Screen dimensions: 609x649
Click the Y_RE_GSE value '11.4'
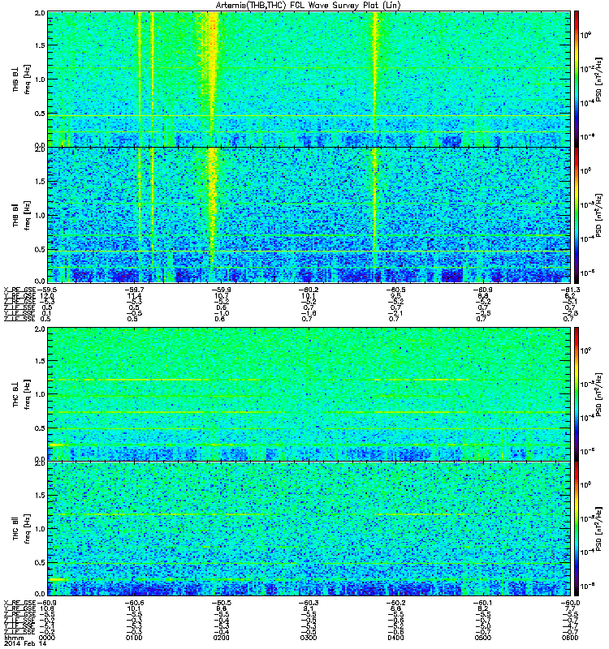click(x=134, y=295)
